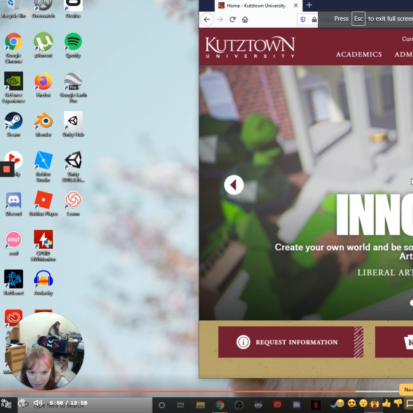The image size is (413, 413).
Task: Open Netflix from the taskbar
Action: [x=316, y=405]
